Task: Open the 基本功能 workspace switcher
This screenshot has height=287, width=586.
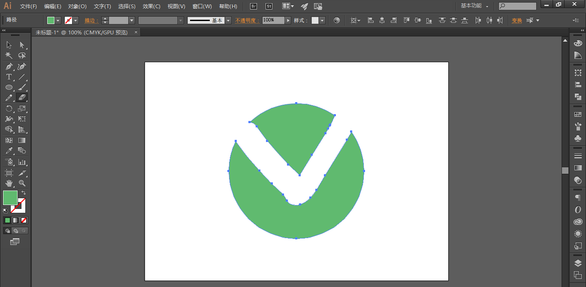Action: click(x=474, y=6)
